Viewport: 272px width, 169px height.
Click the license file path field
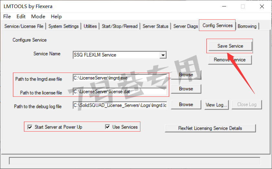point(120,92)
